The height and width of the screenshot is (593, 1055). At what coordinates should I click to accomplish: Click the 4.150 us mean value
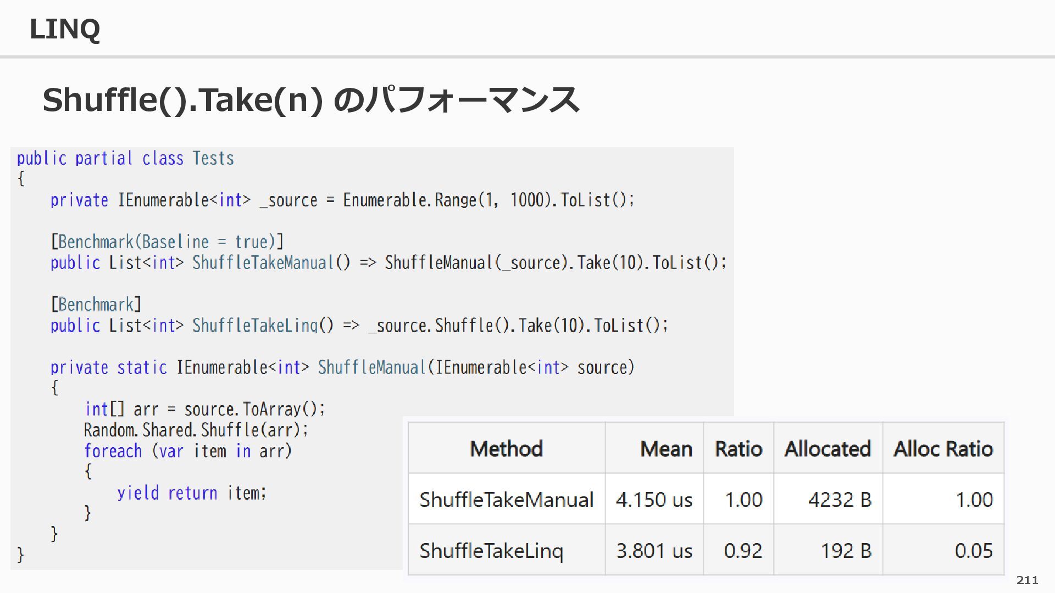[654, 500]
